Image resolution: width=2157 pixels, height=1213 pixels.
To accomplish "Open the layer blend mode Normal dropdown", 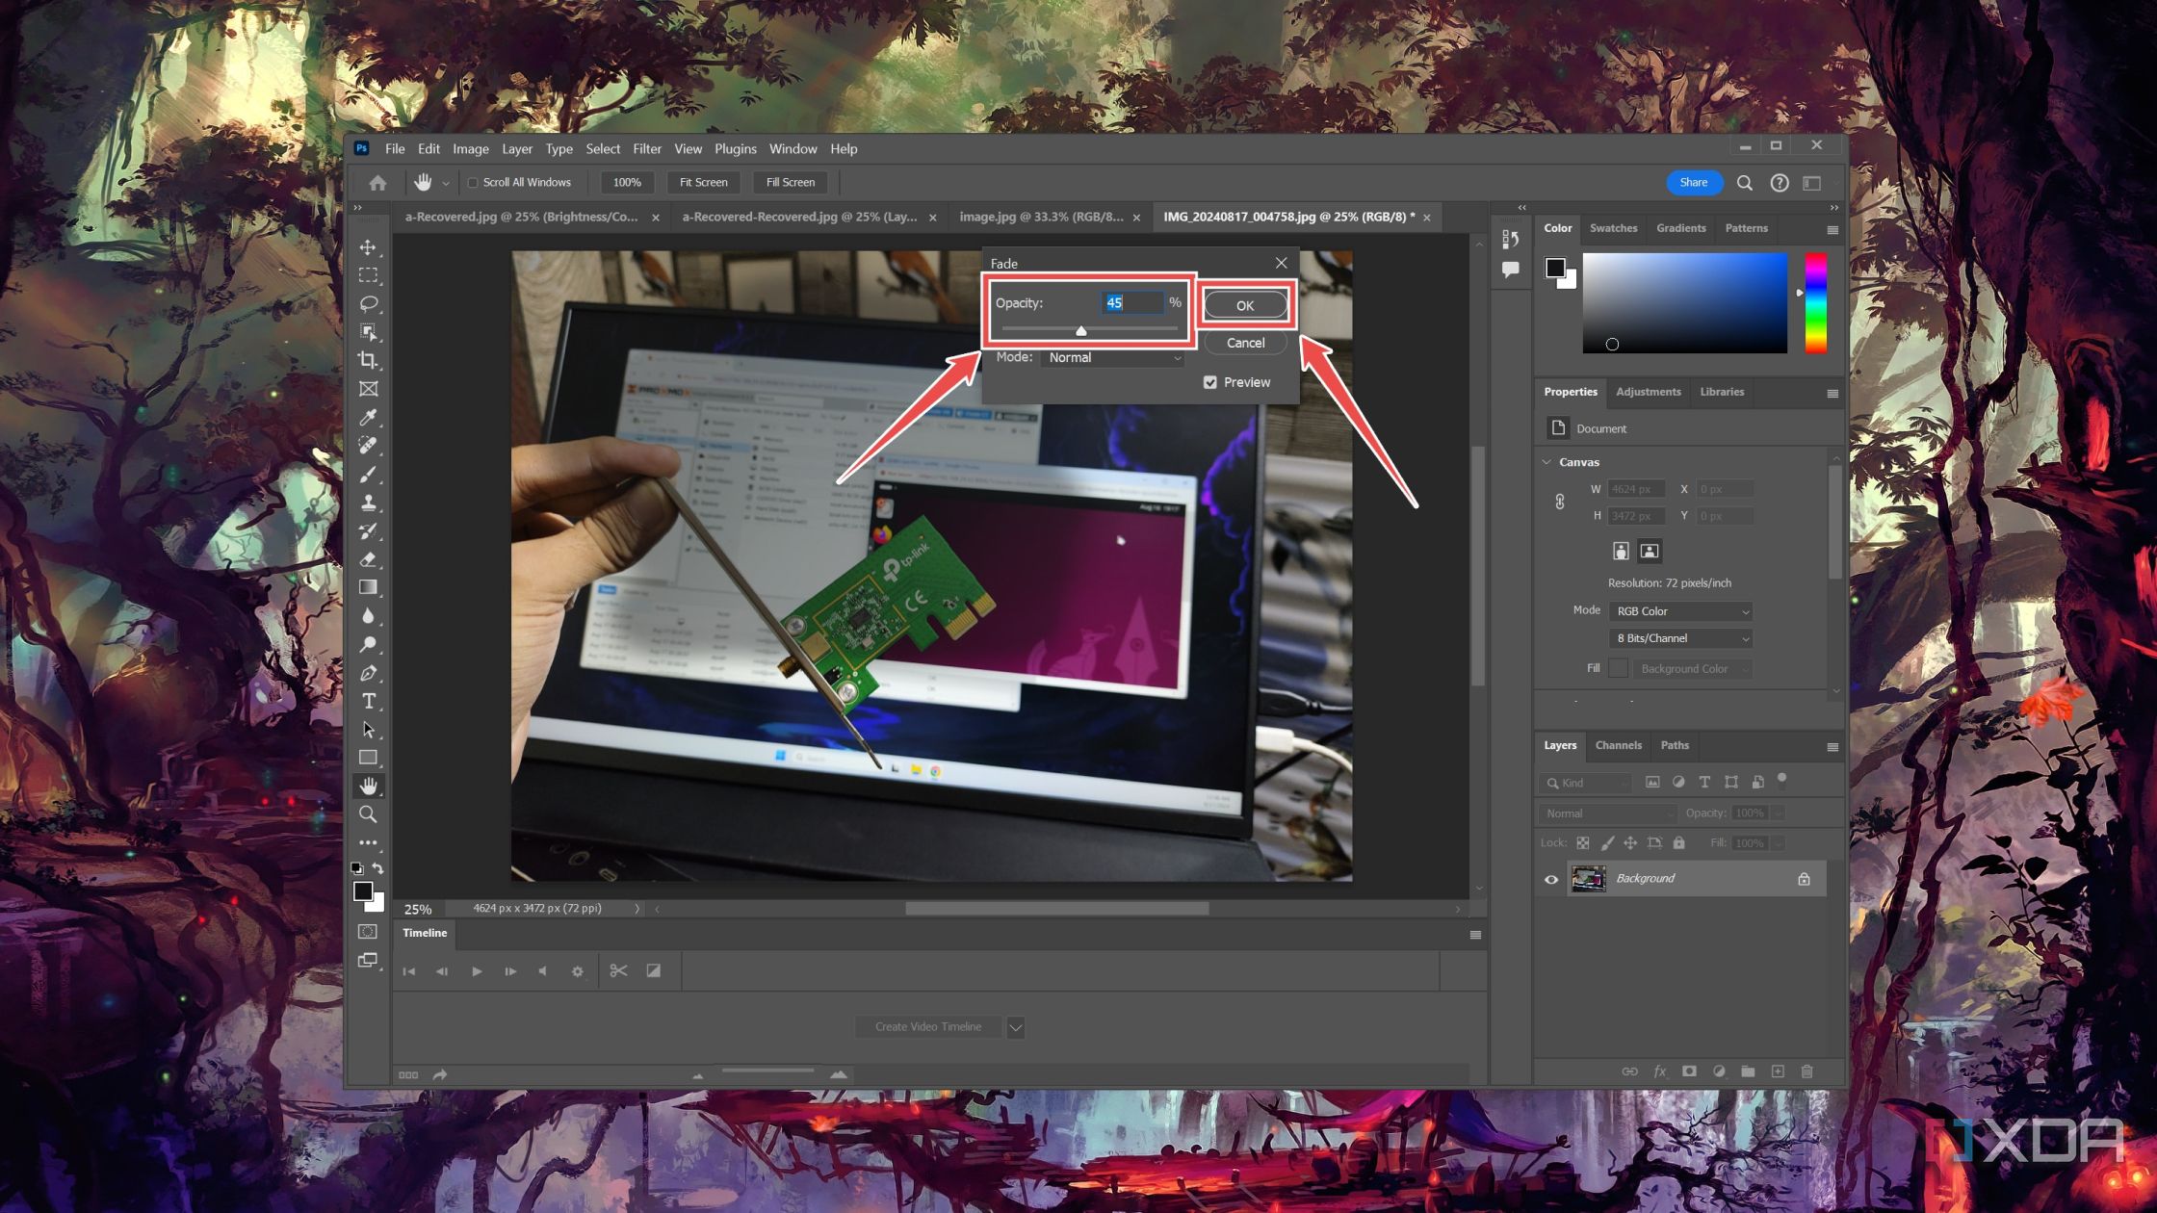I will tap(1607, 813).
